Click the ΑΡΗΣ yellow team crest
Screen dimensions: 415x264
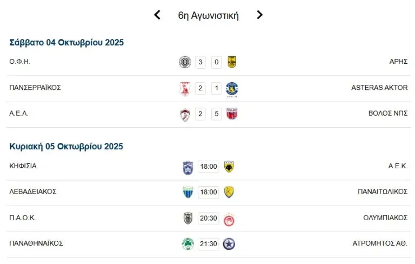coord(232,62)
